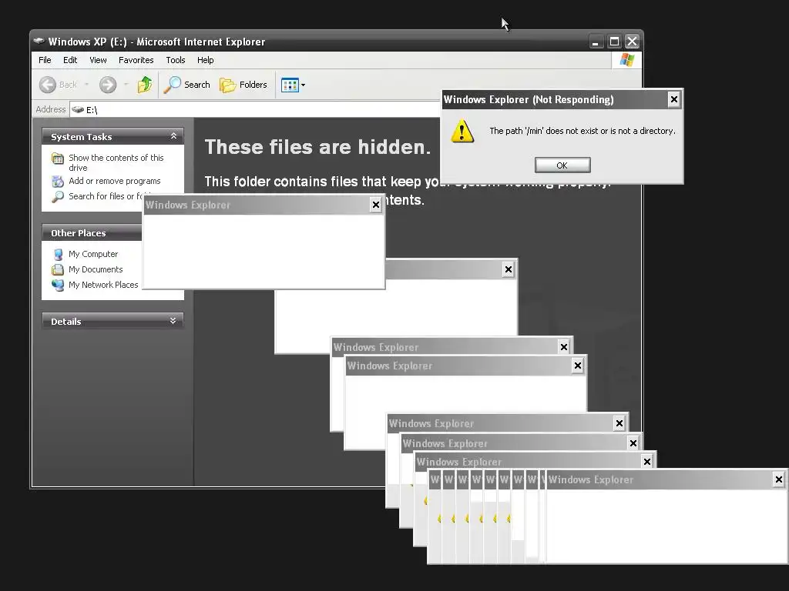Screen dimensions: 789x591
Task: Open My Computer link
Action: tap(93, 254)
